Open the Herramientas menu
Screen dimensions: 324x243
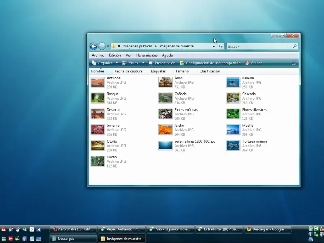pyautogui.click(x=147, y=55)
